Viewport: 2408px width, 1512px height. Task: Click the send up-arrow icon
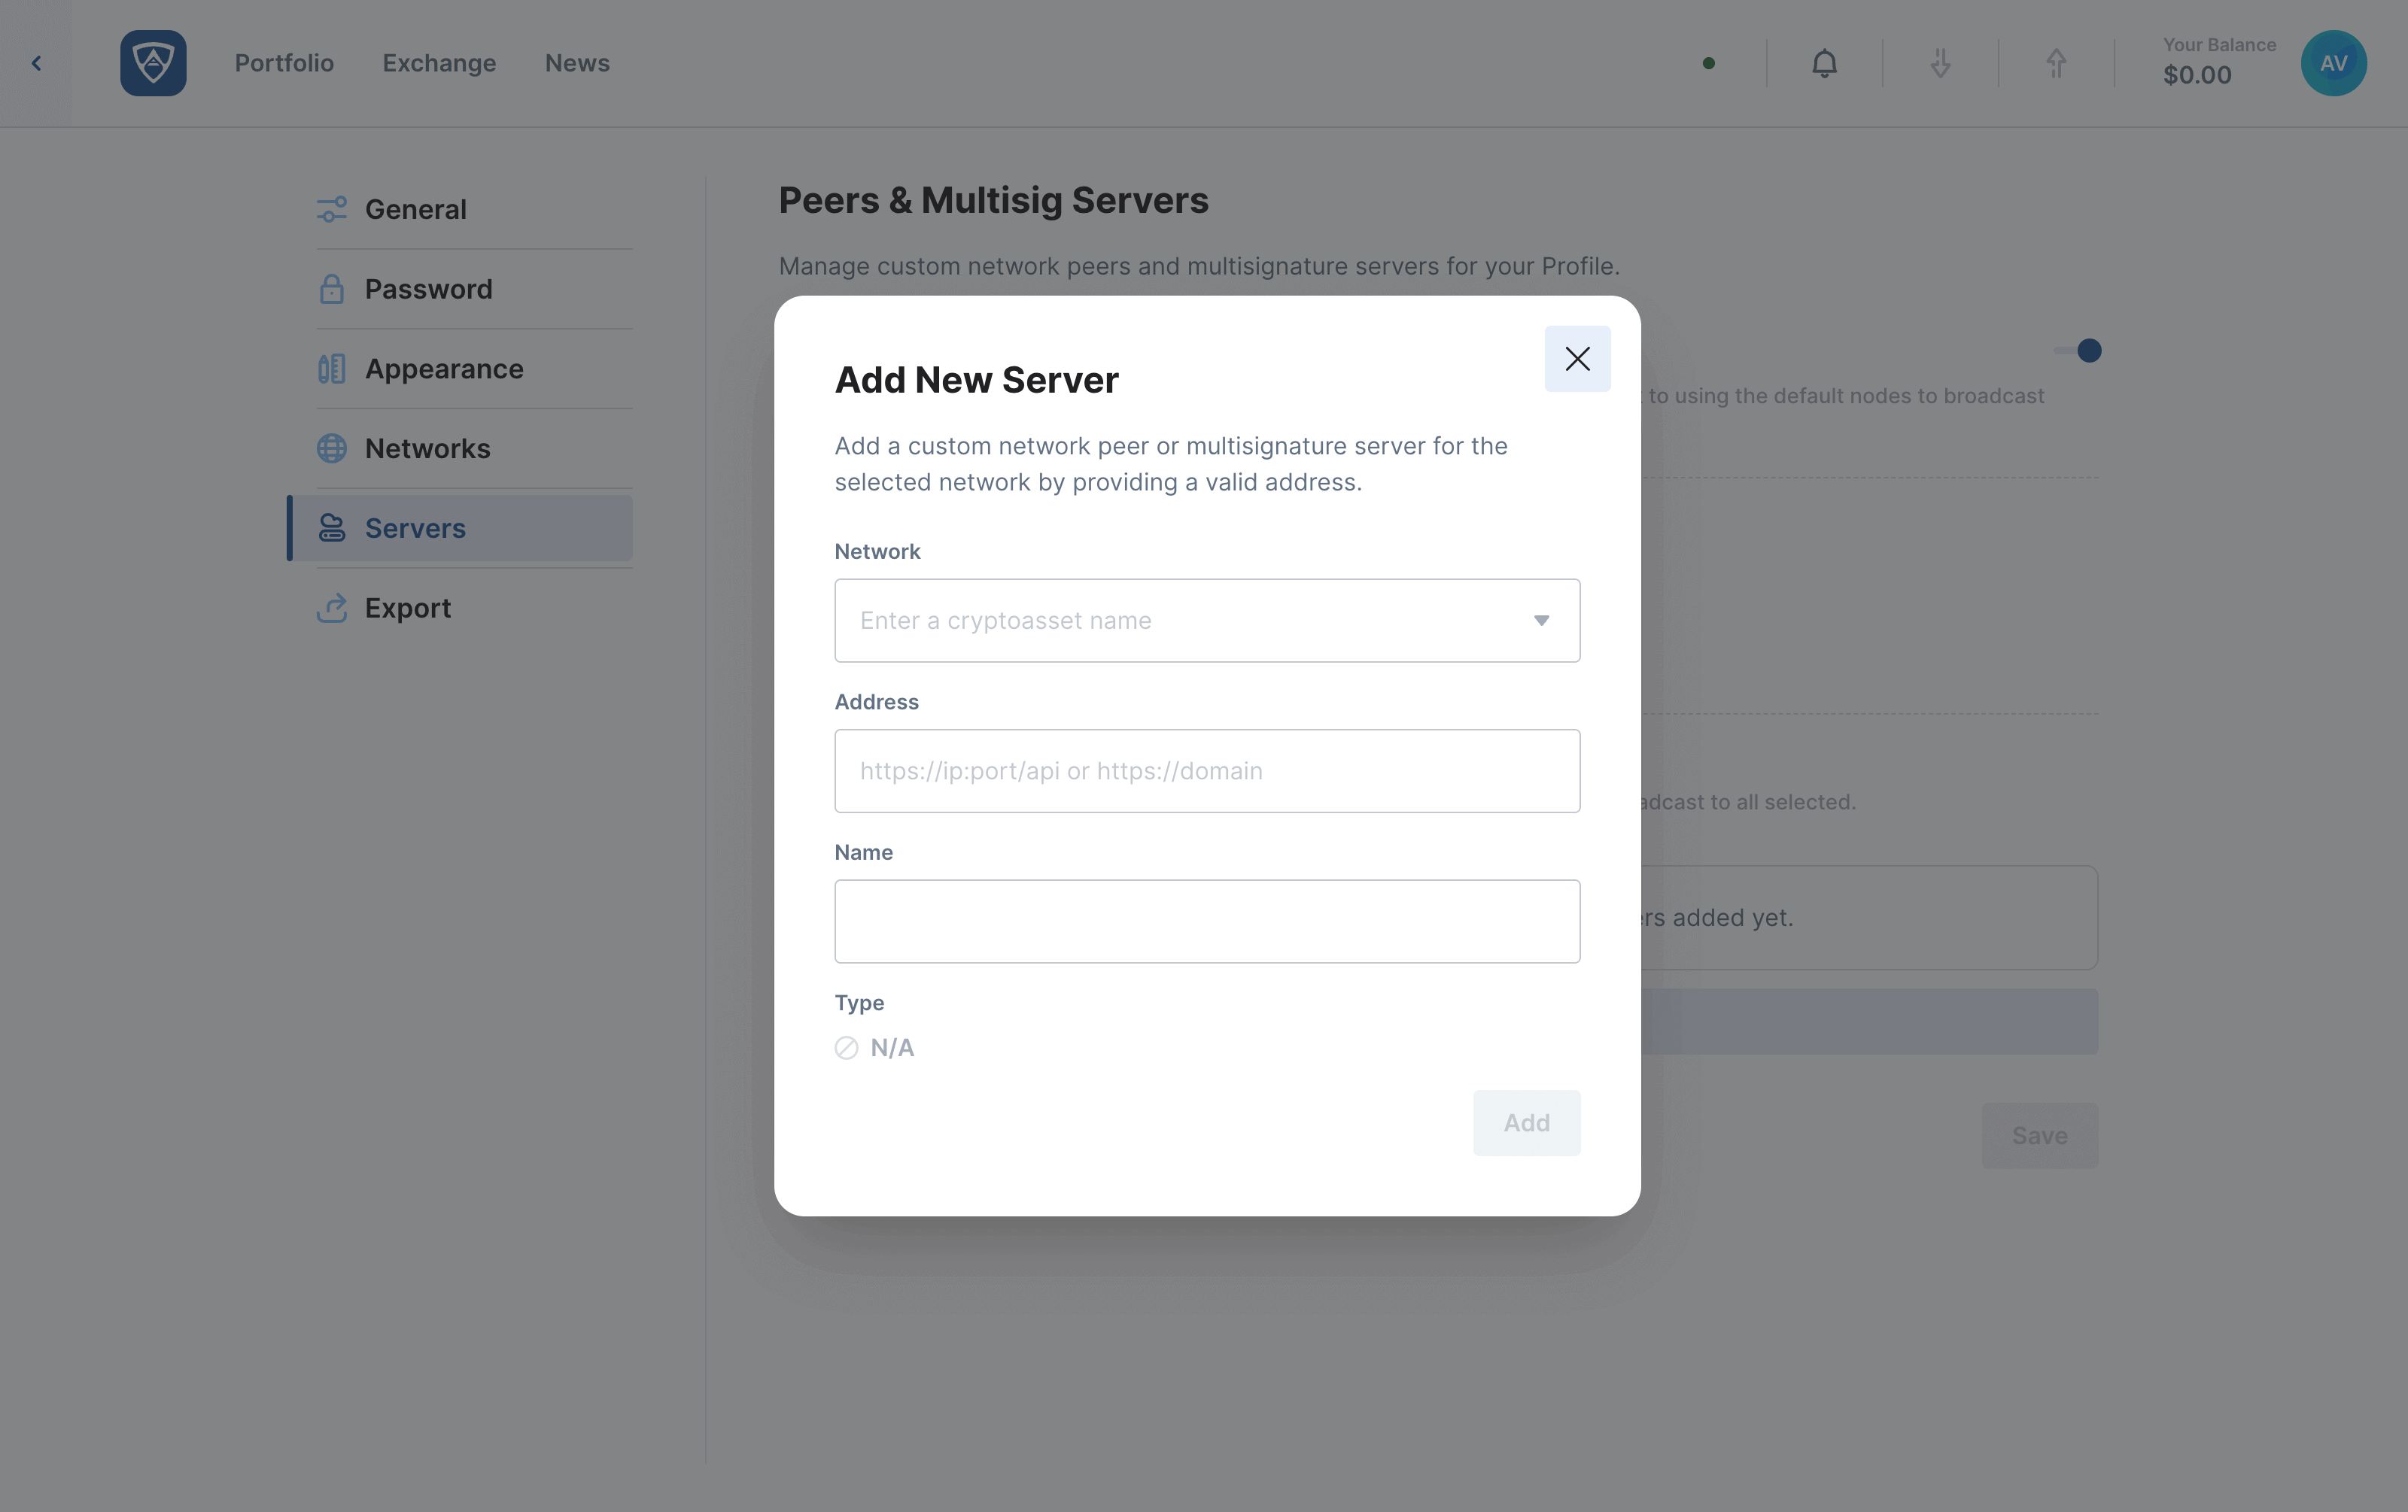pyautogui.click(x=2056, y=63)
